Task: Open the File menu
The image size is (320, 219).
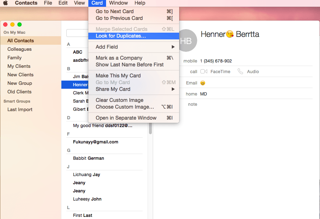Action: tap(48, 3)
